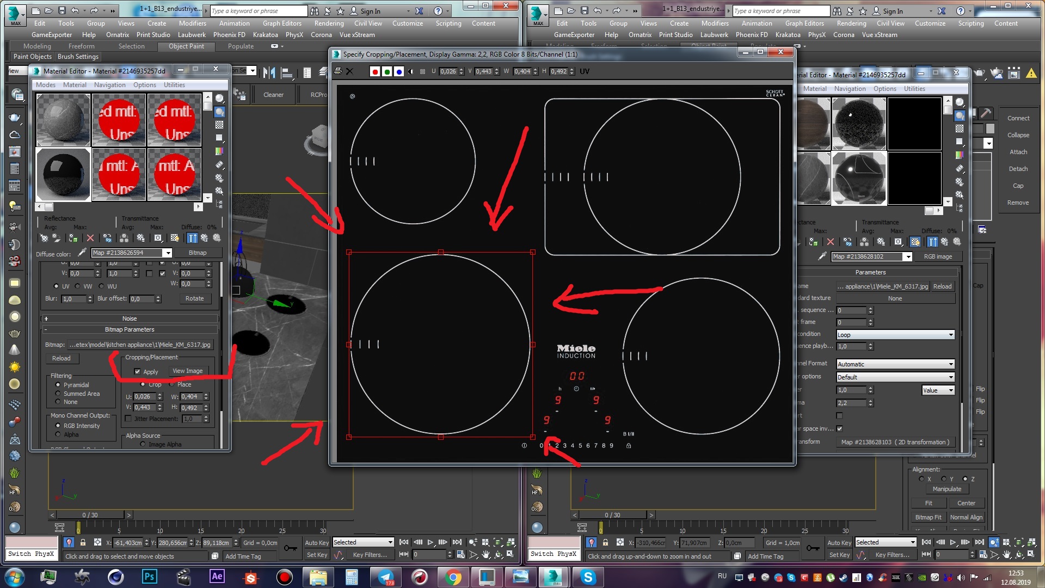Click Show Shaded Material in Viewport icon
Screen dimensions: 1045x588
(175, 238)
